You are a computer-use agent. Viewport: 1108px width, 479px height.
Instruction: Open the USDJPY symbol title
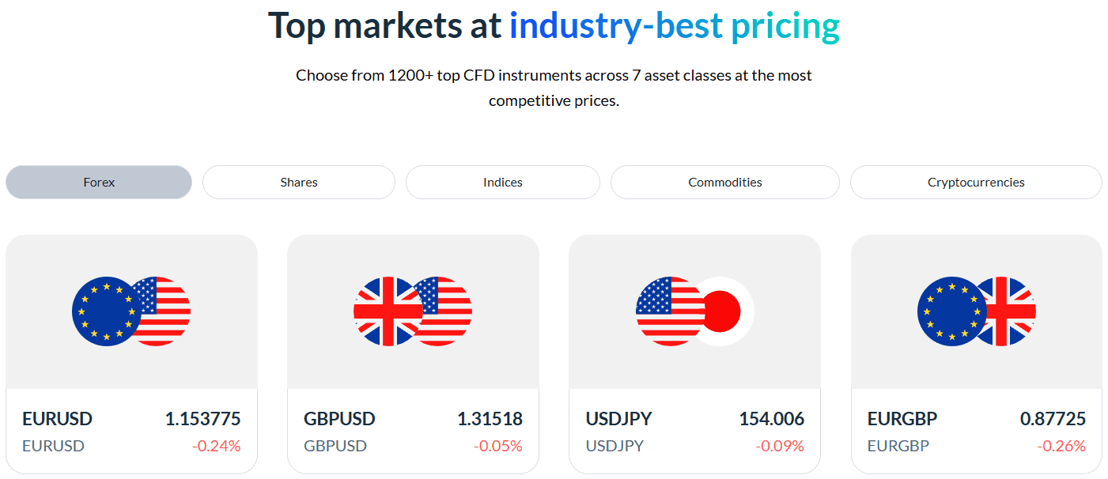click(x=618, y=419)
